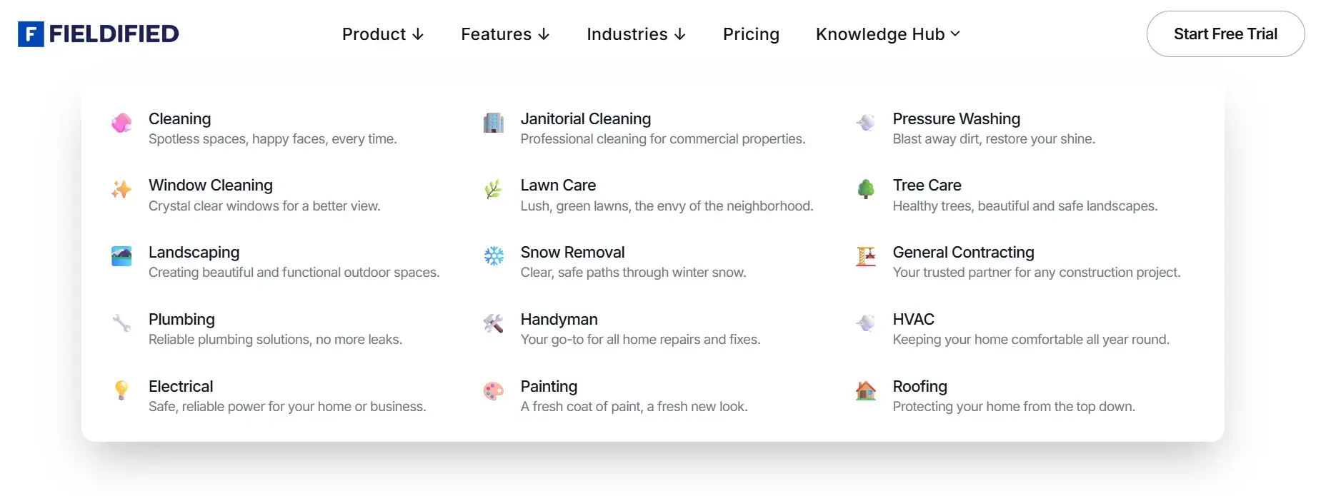Screen dimensions: 1321x496
Task: Open the Knowledge Hub dropdown
Action: 887,34
